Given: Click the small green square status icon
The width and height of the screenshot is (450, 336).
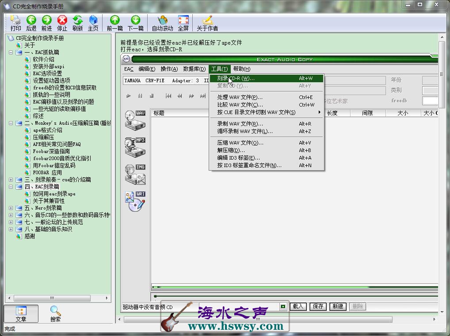Looking at the screenshot, I should 283,307.
